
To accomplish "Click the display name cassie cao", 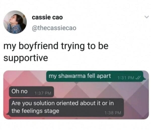I will (47, 18).
